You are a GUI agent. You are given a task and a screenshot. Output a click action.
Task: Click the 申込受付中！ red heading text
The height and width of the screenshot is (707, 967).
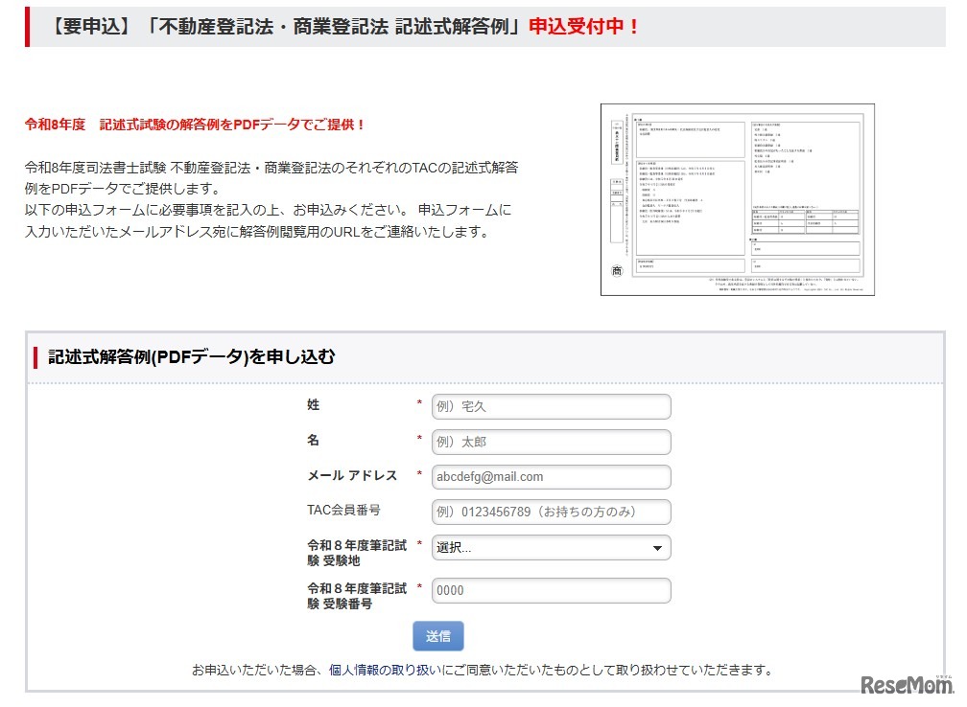(583, 27)
